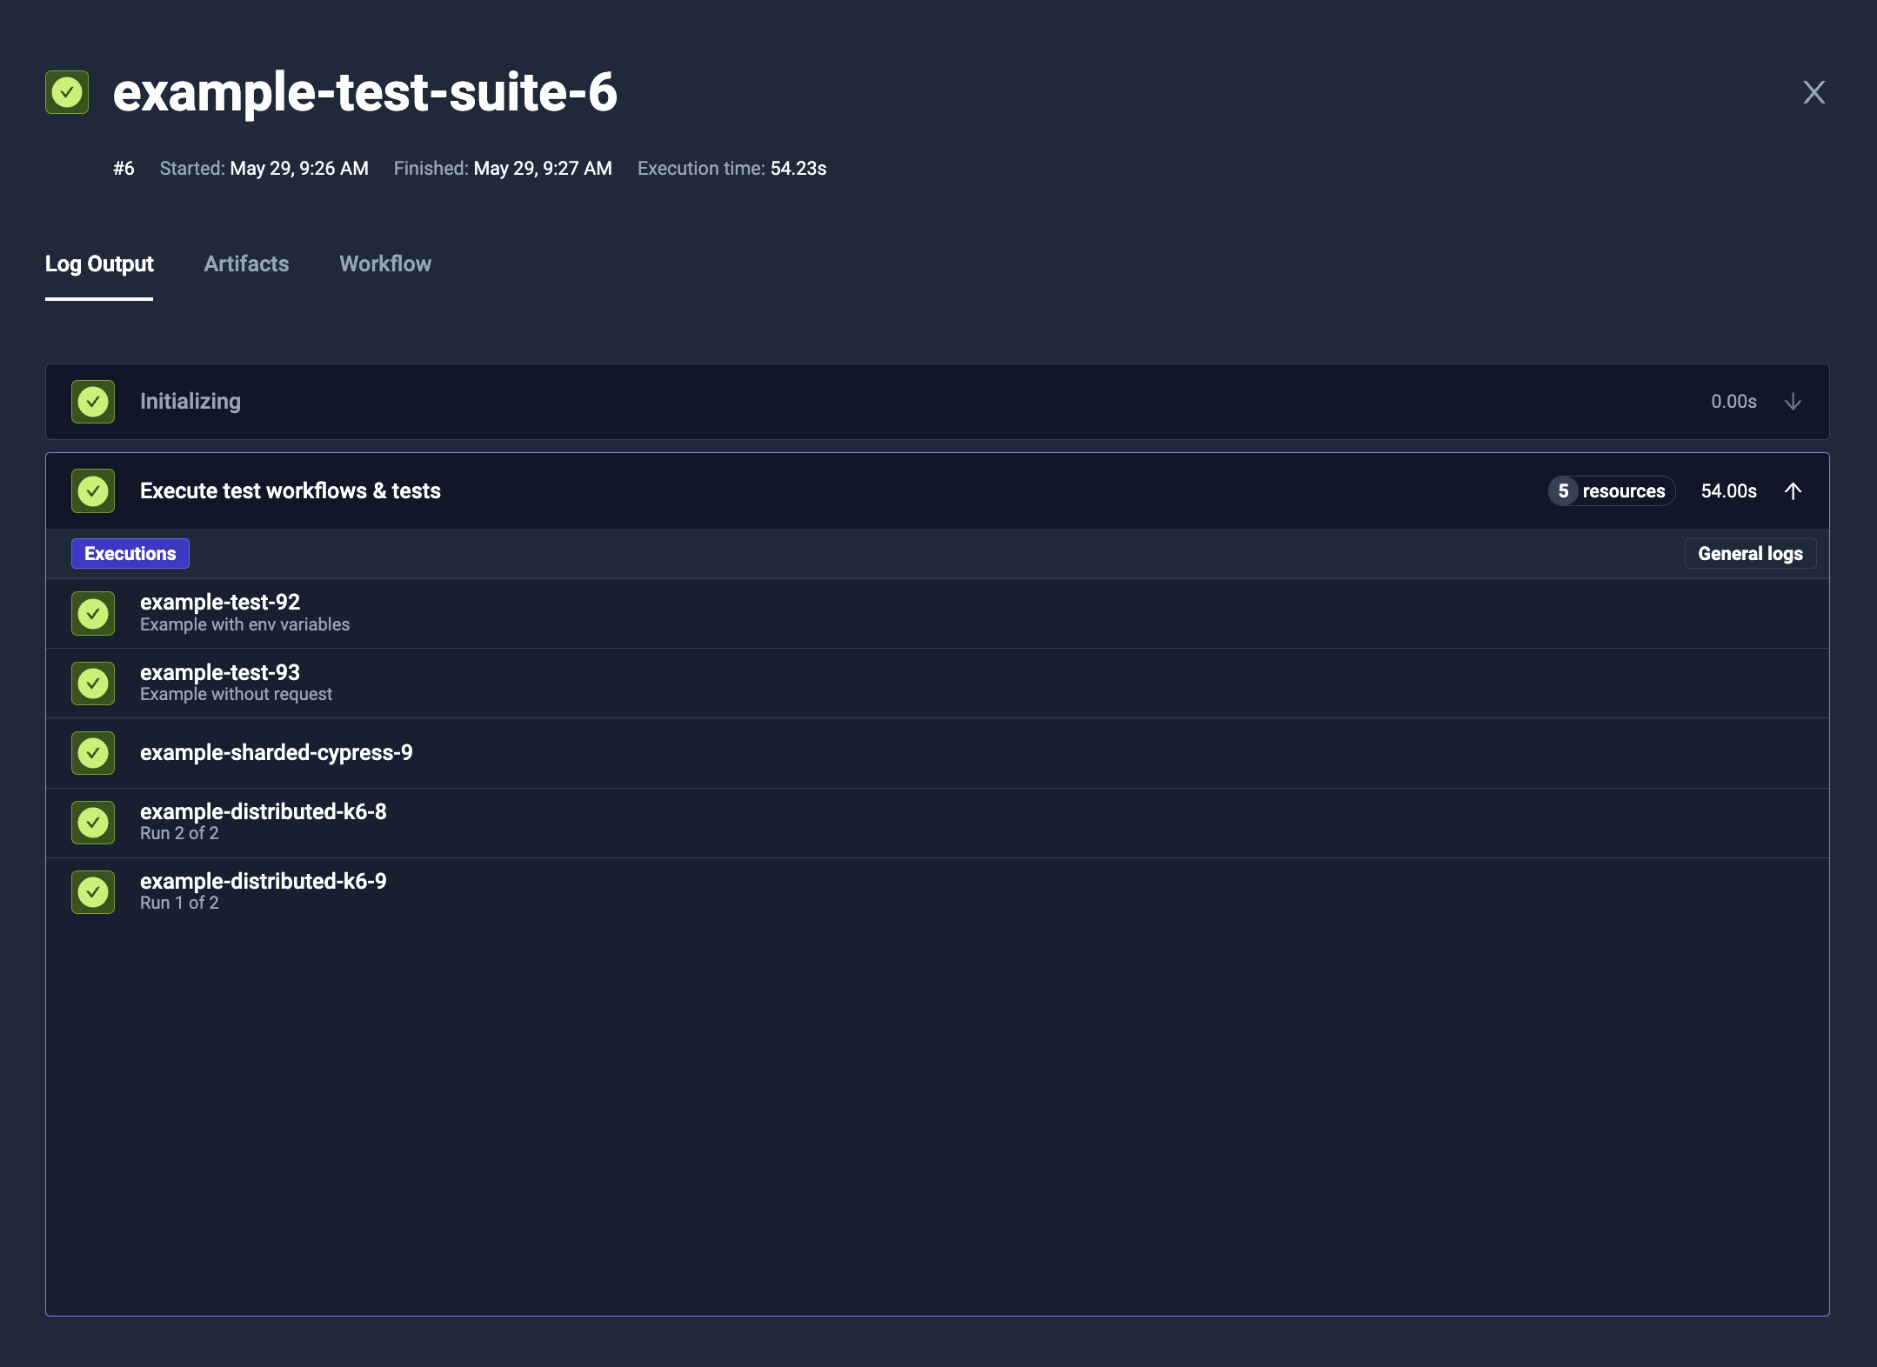Image resolution: width=1877 pixels, height=1367 pixels.
Task: Open the Workflow tab
Action: pos(384,264)
